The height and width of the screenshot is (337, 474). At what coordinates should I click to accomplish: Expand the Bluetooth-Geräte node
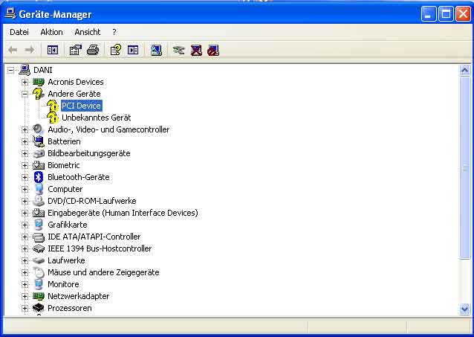[25, 177]
